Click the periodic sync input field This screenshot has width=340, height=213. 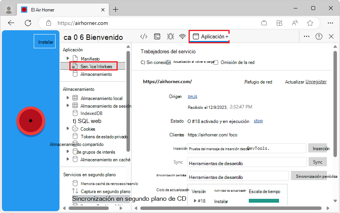(x=238, y=176)
